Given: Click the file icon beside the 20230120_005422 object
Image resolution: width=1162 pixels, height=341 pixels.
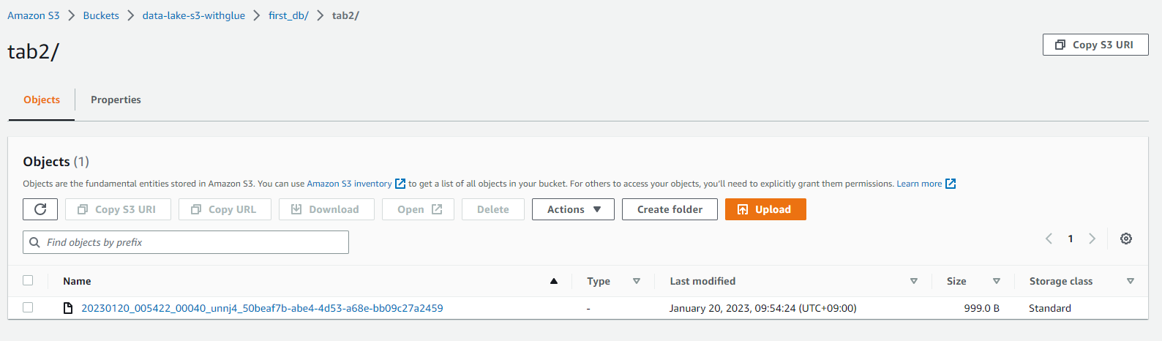Looking at the screenshot, I should (68, 308).
